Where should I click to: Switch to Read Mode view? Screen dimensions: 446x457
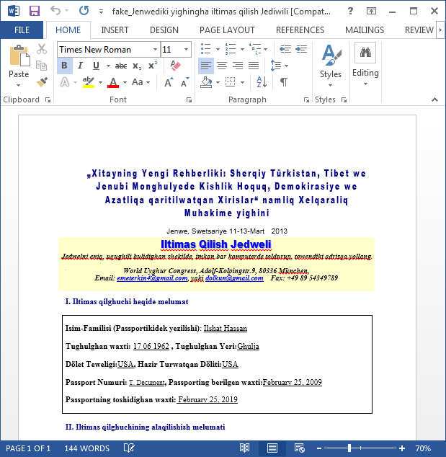click(x=244, y=448)
